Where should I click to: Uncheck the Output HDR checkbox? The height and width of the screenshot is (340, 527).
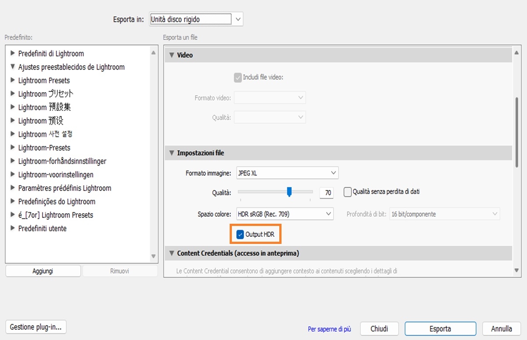240,234
